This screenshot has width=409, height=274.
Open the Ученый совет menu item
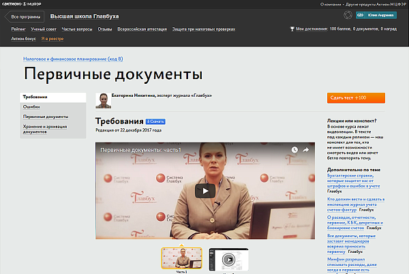click(x=44, y=29)
